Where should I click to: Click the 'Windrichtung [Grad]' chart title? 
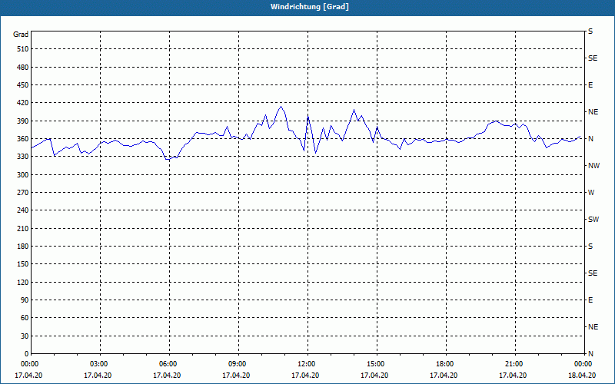point(310,7)
